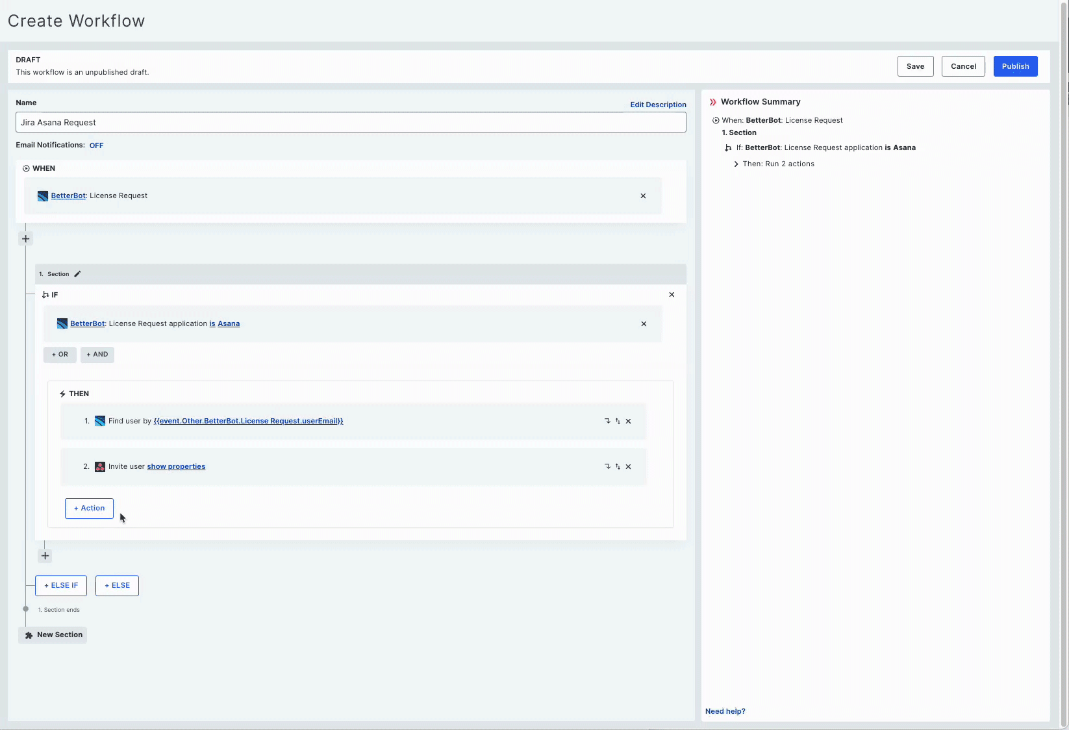Add an ELSE branch
The width and height of the screenshot is (1069, 730).
(x=117, y=586)
